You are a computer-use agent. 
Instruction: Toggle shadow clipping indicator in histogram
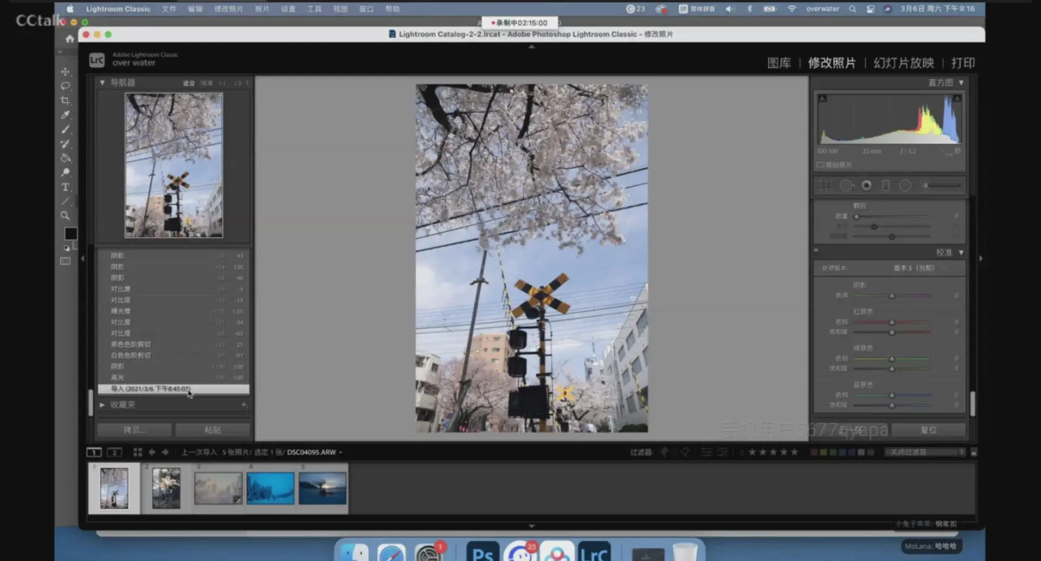pos(822,98)
